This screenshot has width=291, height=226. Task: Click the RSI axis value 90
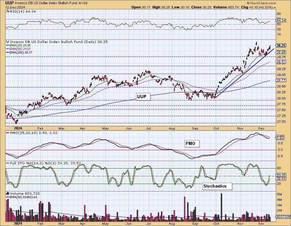tap(279, 14)
